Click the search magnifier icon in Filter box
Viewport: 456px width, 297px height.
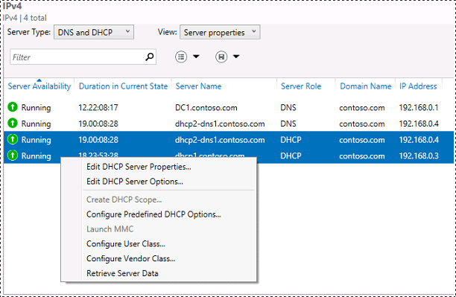coord(150,57)
